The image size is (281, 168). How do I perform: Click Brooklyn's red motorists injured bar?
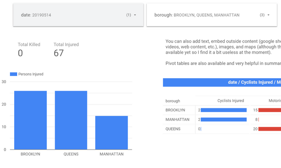(x=270, y=110)
